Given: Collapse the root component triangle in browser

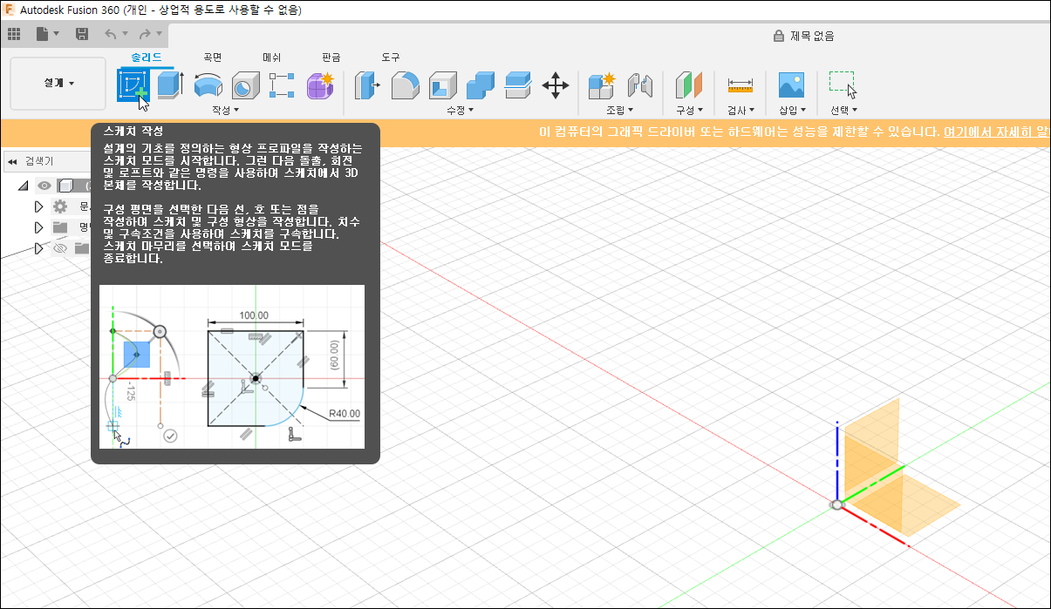Looking at the screenshot, I should tap(24, 185).
